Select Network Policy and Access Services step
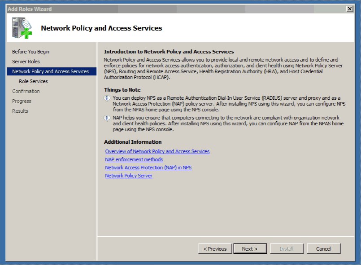Image resolution: width=361 pixels, height=265 pixels. point(52,71)
